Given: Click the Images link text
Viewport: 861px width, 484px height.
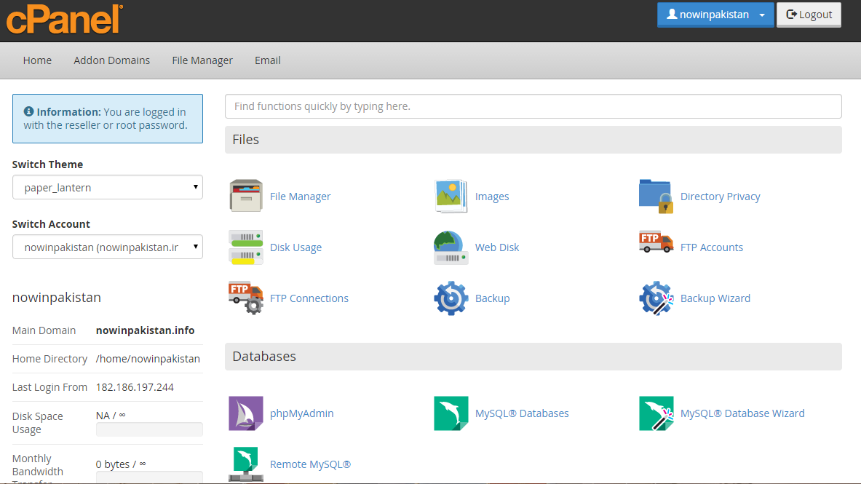Looking at the screenshot, I should coord(492,196).
